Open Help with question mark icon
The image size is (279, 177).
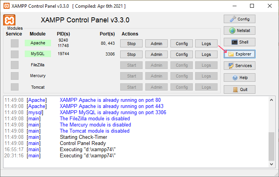point(240,78)
